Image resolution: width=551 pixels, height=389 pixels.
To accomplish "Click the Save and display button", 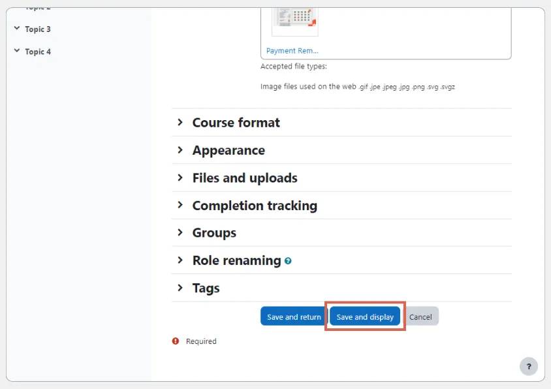I will point(365,316).
